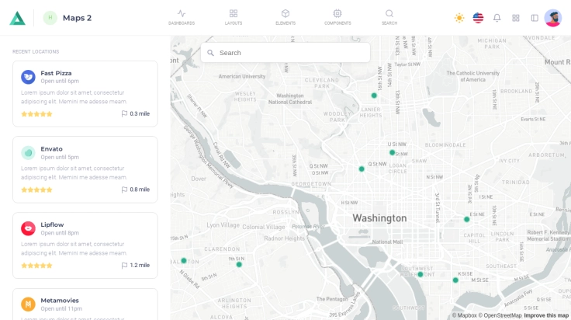Expand the Elements menu
The height and width of the screenshot is (320, 571).
pyautogui.click(x=285, y=17)
